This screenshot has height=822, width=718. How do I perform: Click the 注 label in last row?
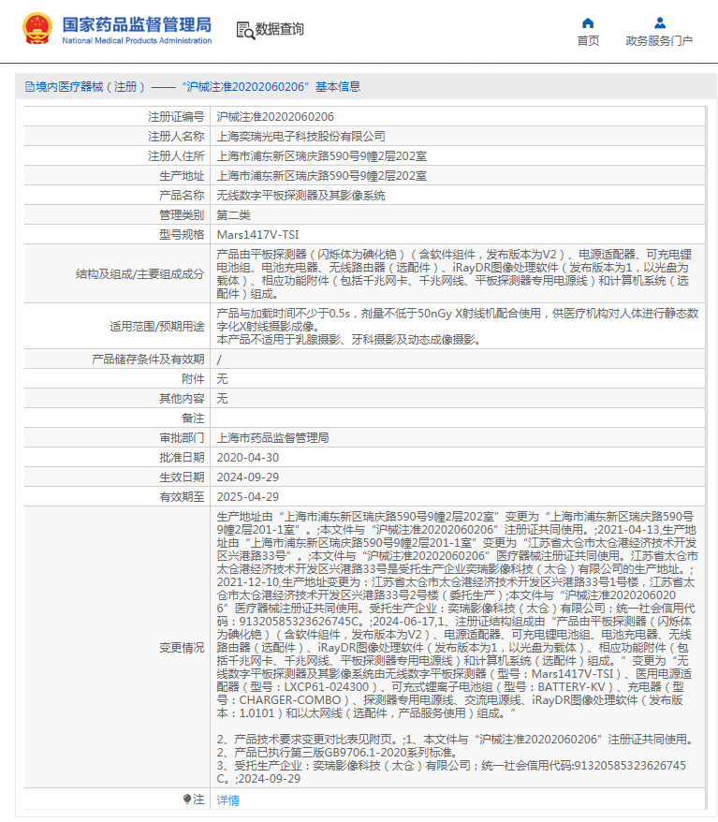pos(198,799)
